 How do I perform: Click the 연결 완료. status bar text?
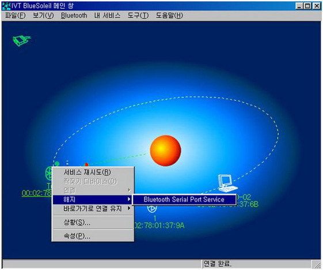pos(218,264)
